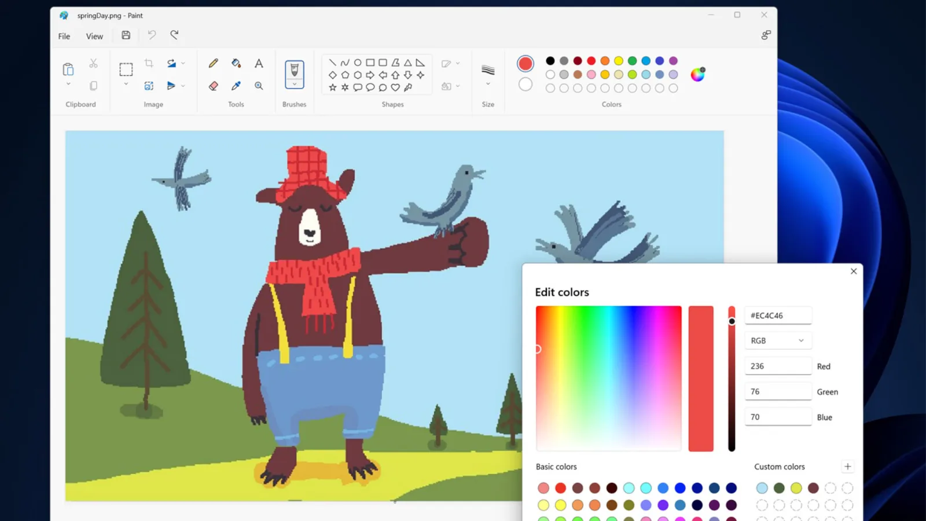Screen dimensions: 926x521
Task: Select the Pentagon shape
Action: tap(345, 75)
